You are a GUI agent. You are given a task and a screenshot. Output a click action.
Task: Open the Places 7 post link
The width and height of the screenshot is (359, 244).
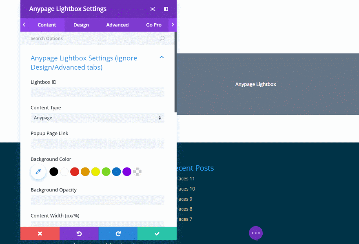(x=184, y=219)
